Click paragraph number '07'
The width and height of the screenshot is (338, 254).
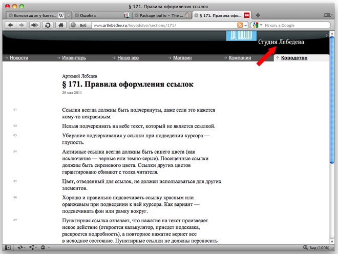[15, 220]
